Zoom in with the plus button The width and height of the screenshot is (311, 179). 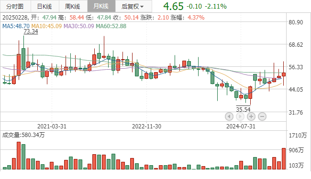(x=251, y=116)
